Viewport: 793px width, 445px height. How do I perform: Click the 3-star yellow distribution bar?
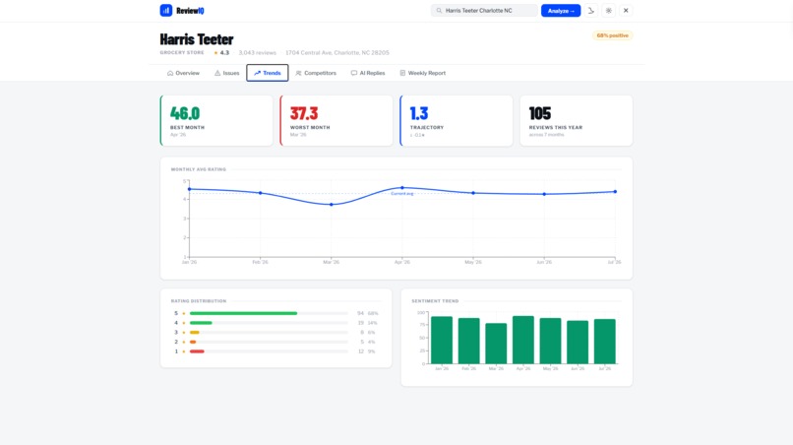194,333
